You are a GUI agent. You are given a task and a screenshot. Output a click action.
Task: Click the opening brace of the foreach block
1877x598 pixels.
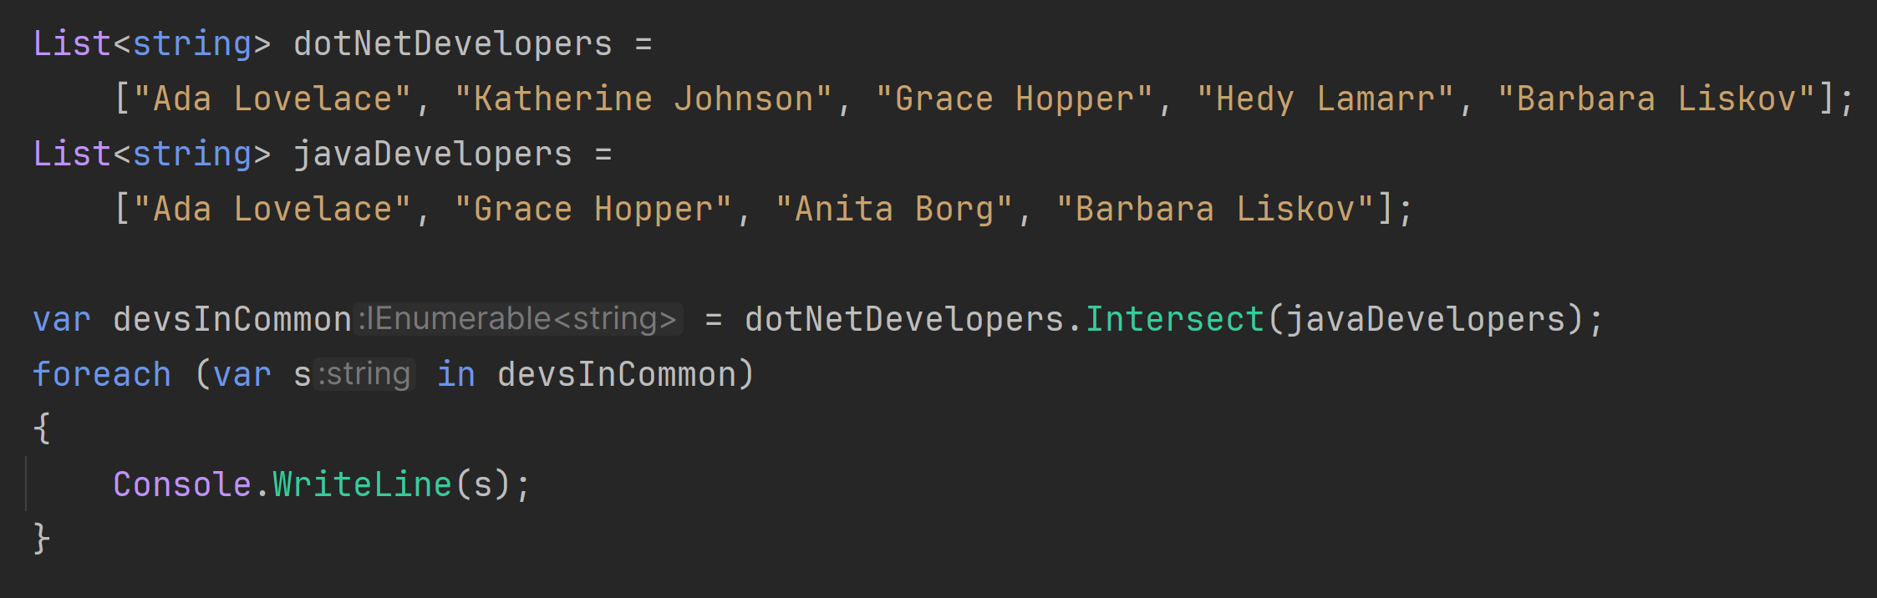click(42, 428)
